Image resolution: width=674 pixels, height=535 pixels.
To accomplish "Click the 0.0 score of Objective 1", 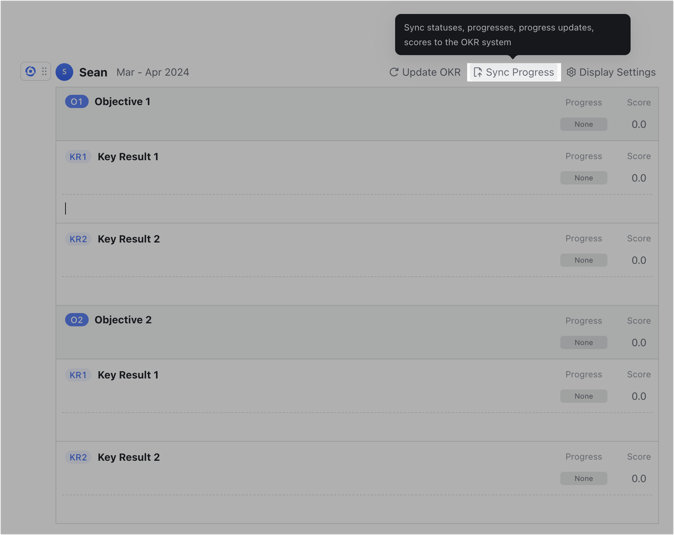I will coord(639,124).
